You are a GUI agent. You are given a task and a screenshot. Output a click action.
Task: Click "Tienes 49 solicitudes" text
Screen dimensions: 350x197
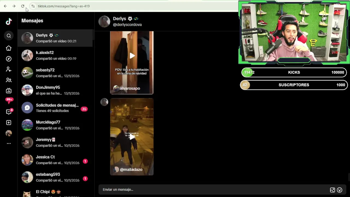[x=52, y=111]
